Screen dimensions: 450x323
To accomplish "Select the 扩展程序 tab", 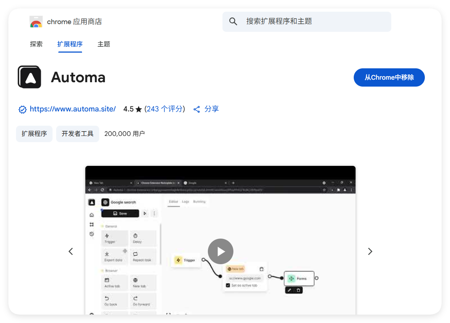I will pyautogui.click(x=70, y=44).
